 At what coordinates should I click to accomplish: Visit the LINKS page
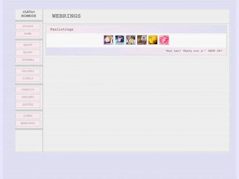[x=28, y=116]
